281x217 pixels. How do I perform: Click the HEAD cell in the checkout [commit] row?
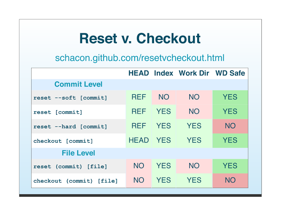tap(138, 140)
